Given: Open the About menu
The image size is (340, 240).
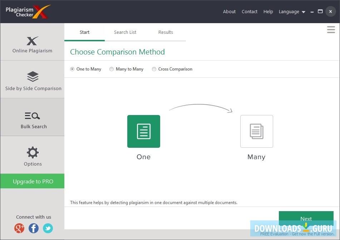Looking at the screenshot, I should tap(229, 12).
